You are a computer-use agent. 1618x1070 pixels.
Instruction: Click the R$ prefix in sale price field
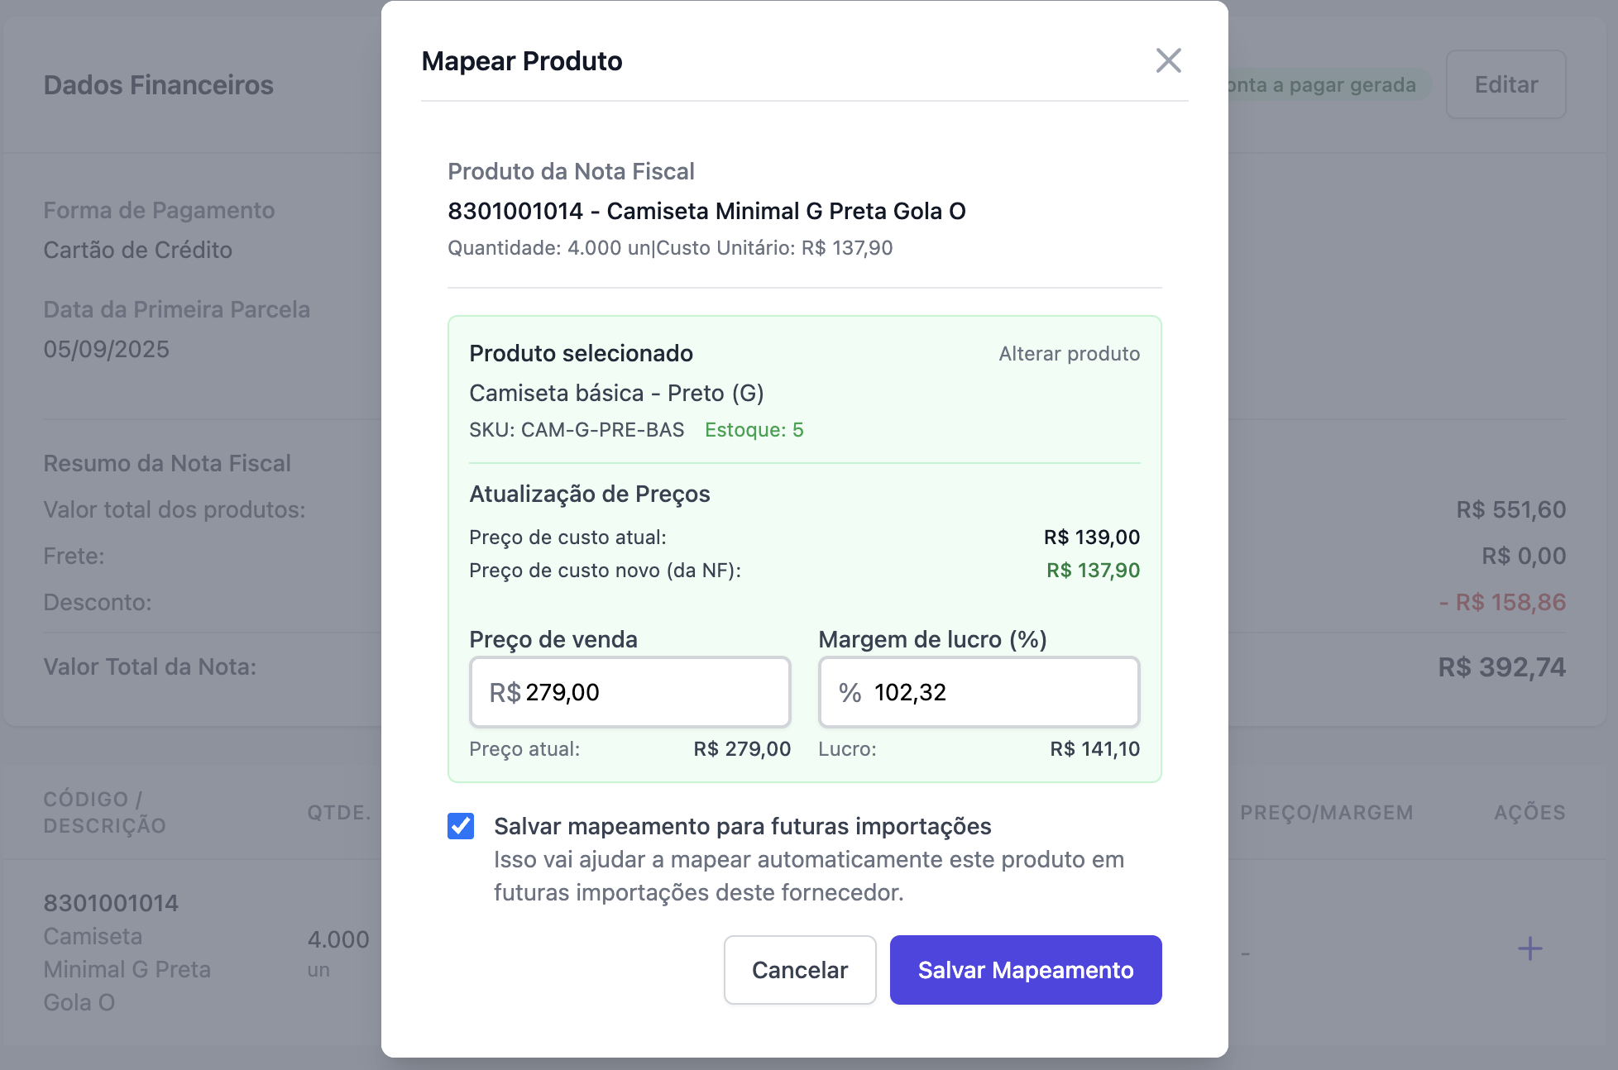(x=505, y=693)
